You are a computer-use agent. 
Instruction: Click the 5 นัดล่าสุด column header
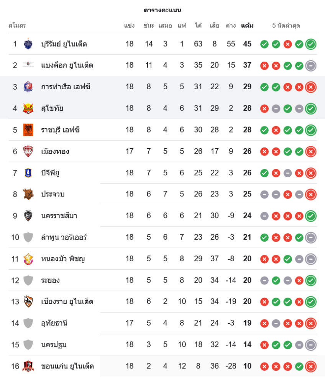click(286, 26)
